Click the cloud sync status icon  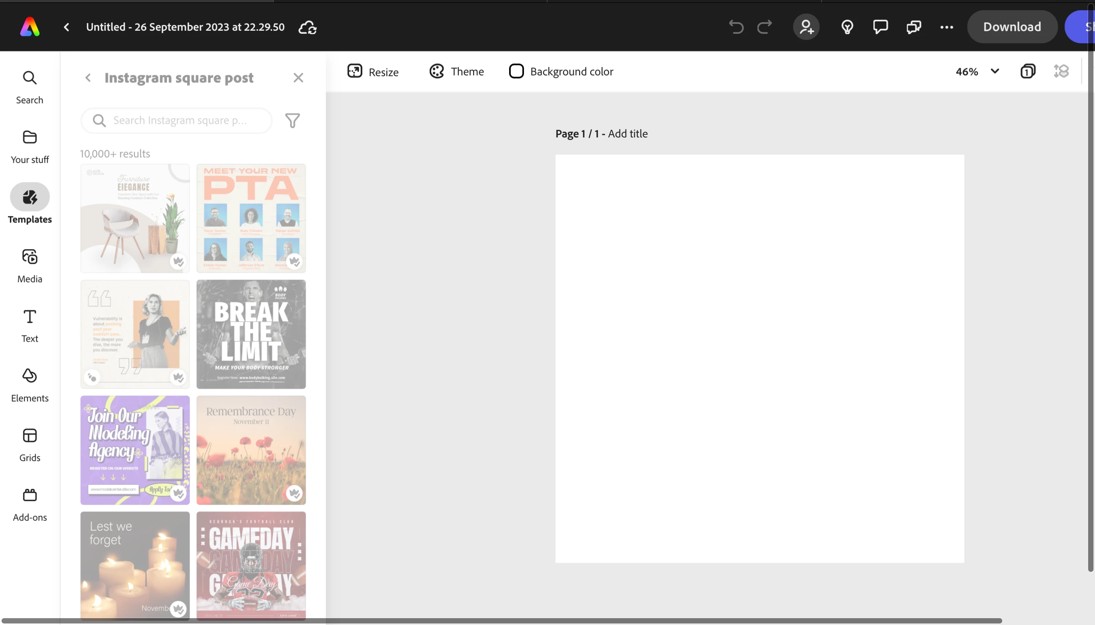coord(308,27)
